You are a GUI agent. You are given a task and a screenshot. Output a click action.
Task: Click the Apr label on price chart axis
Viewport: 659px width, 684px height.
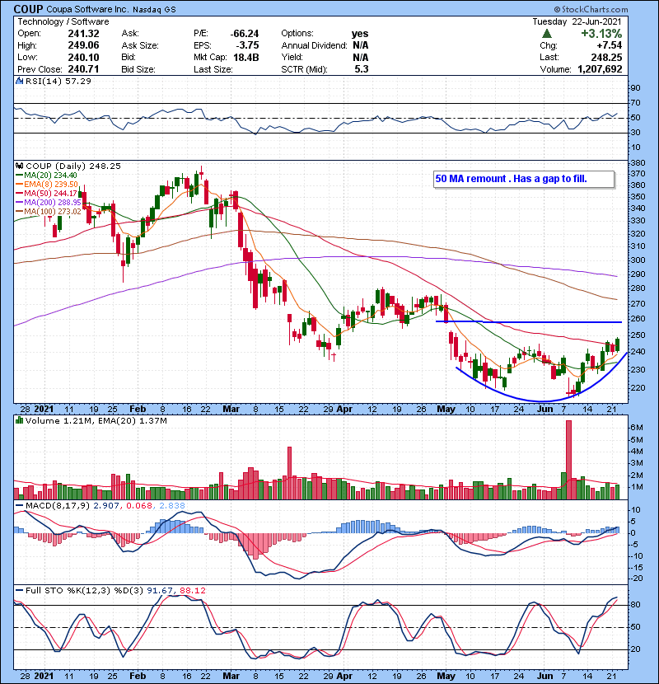pyautogui.click(x=344, y=410)
